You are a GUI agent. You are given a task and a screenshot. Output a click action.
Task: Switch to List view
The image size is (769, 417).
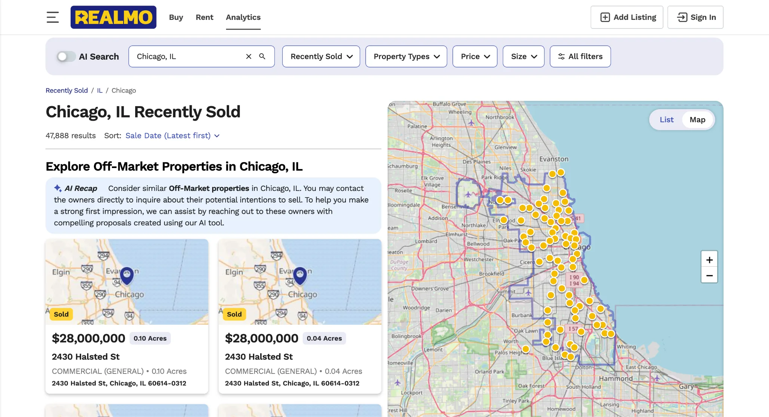(x=666, y=120)
